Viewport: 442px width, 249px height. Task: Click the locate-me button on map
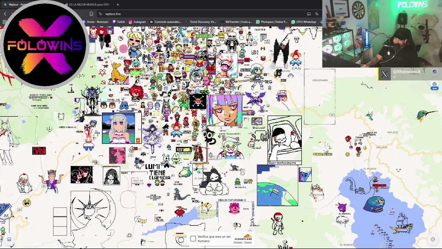433,239
